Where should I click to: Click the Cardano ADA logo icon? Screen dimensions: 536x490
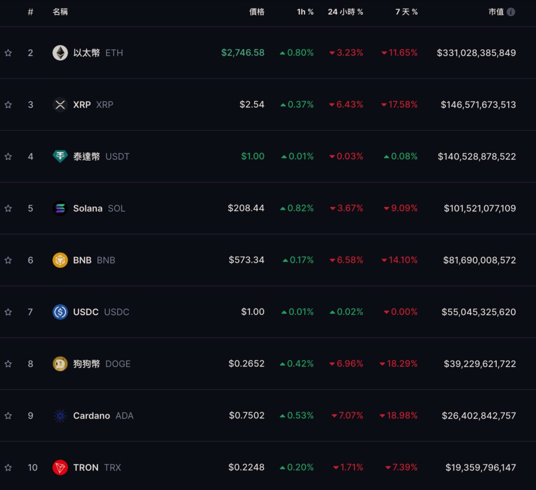coord(60,416)
